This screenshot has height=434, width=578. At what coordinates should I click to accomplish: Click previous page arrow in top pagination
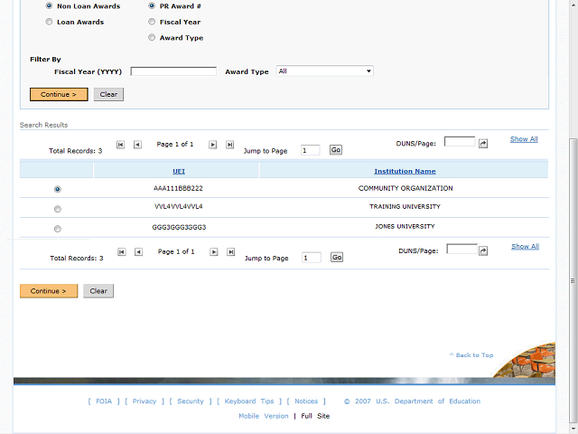137,145
